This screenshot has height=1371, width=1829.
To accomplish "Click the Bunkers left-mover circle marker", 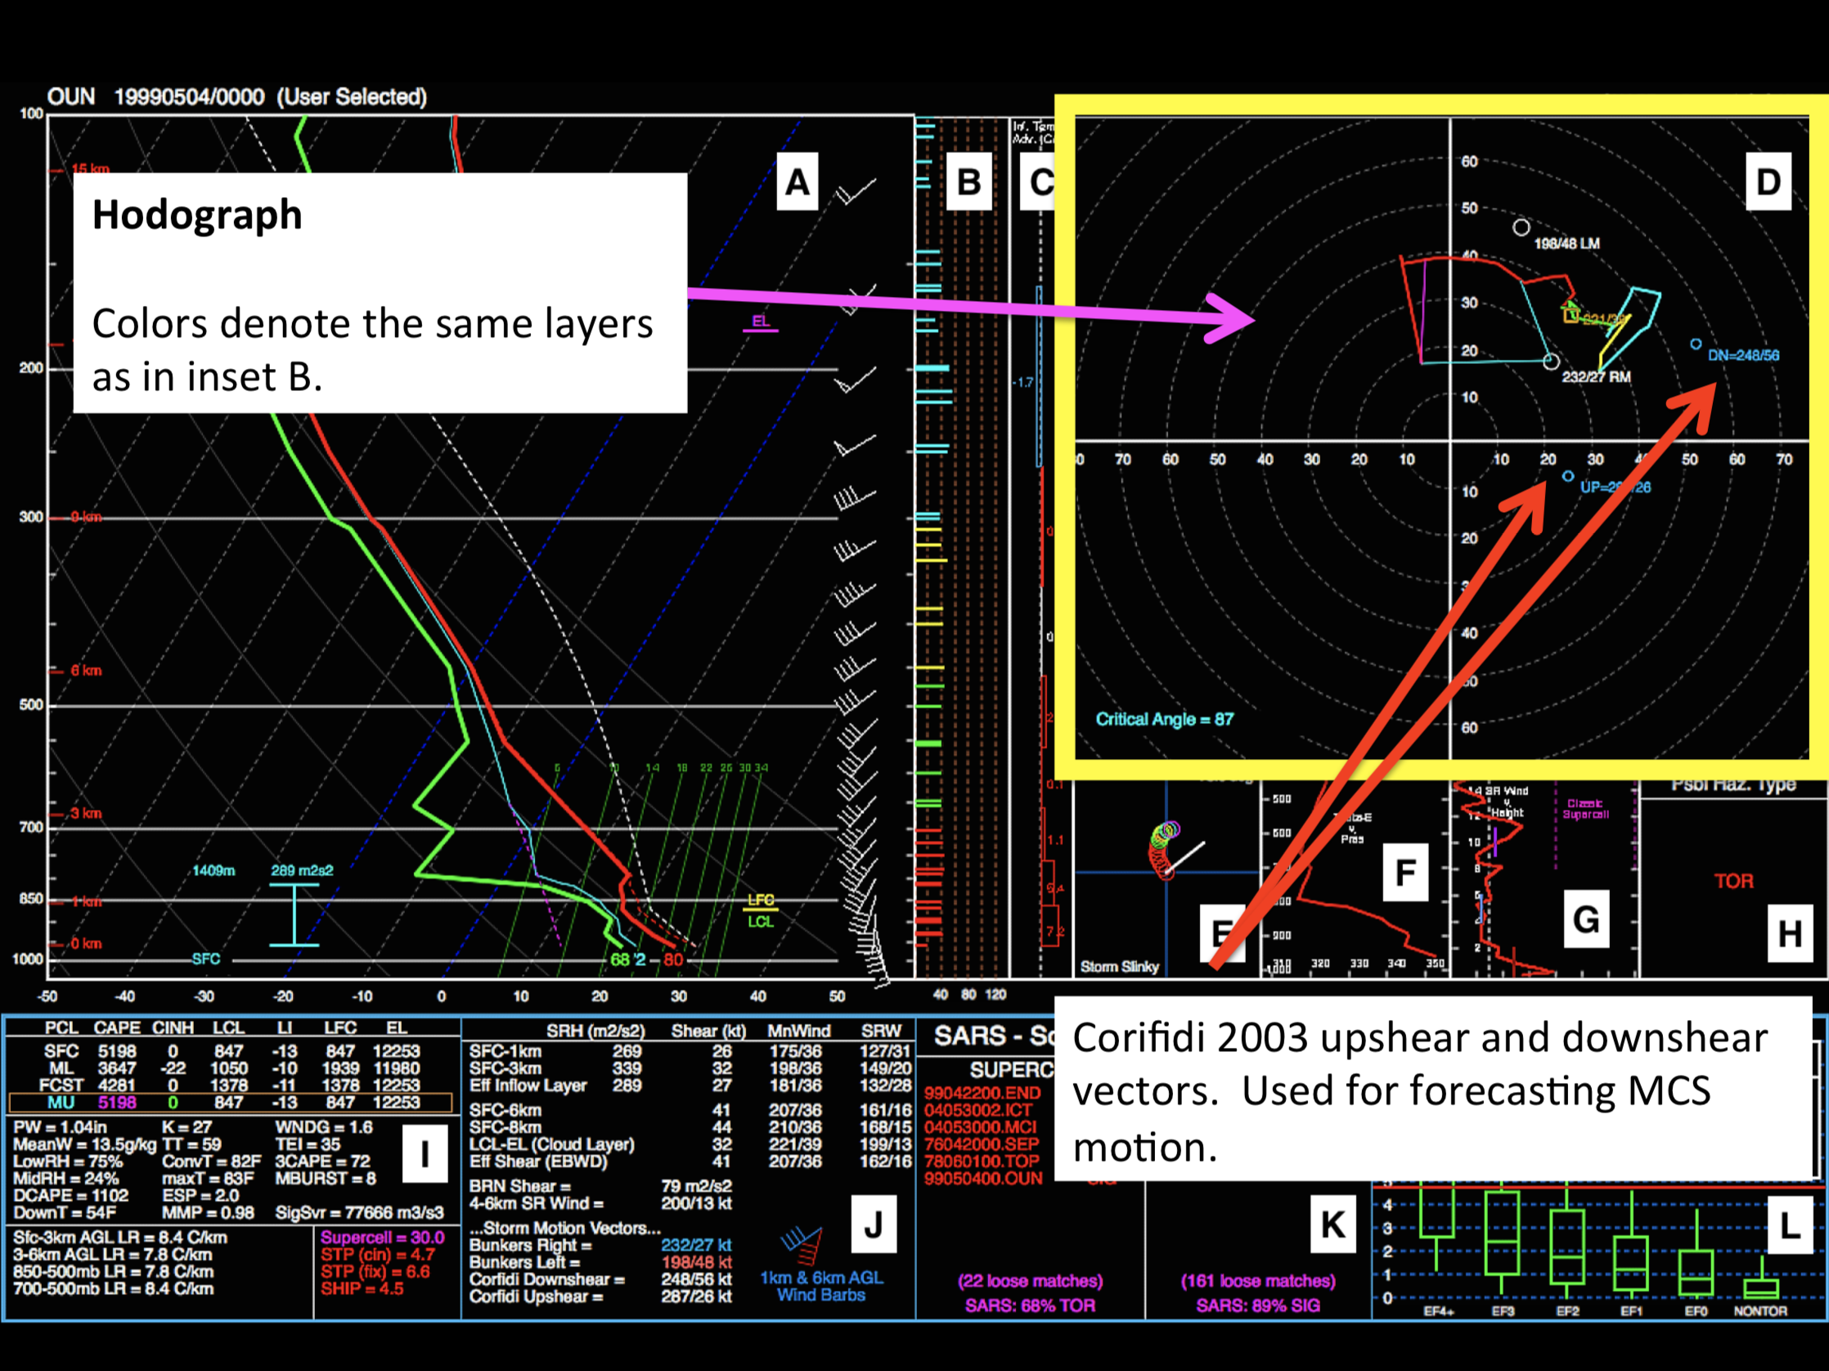I will (x=1521, y=227).
